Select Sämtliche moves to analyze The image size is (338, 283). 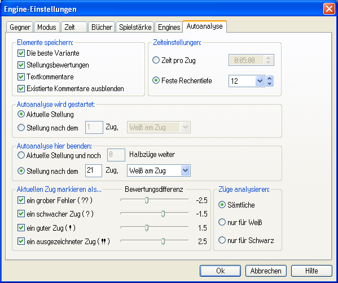(222, 205)
